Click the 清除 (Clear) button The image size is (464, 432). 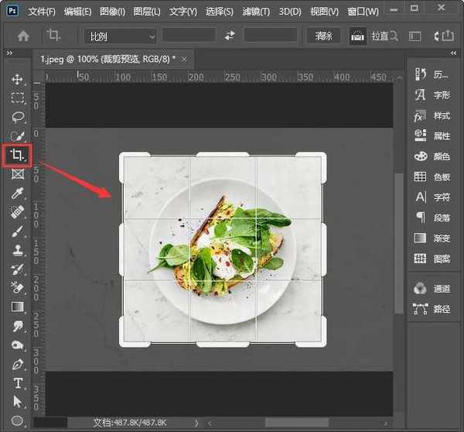pos(323,36)
